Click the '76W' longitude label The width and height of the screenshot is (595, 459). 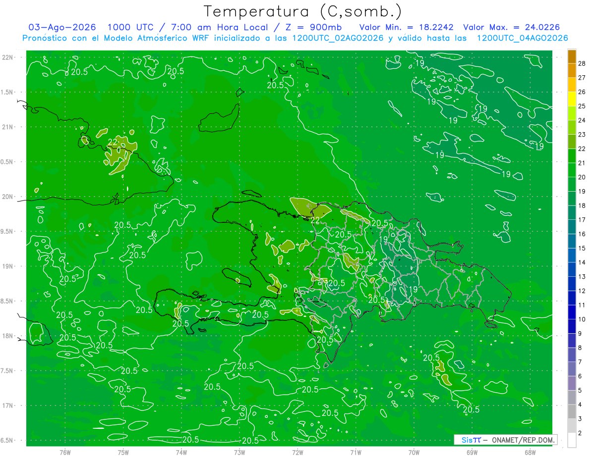pos(65,452)
